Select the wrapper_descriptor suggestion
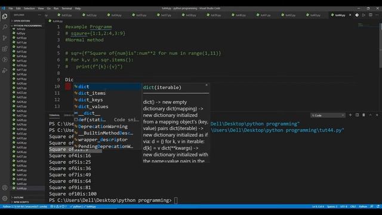382x215 pixels. [107, 140]
